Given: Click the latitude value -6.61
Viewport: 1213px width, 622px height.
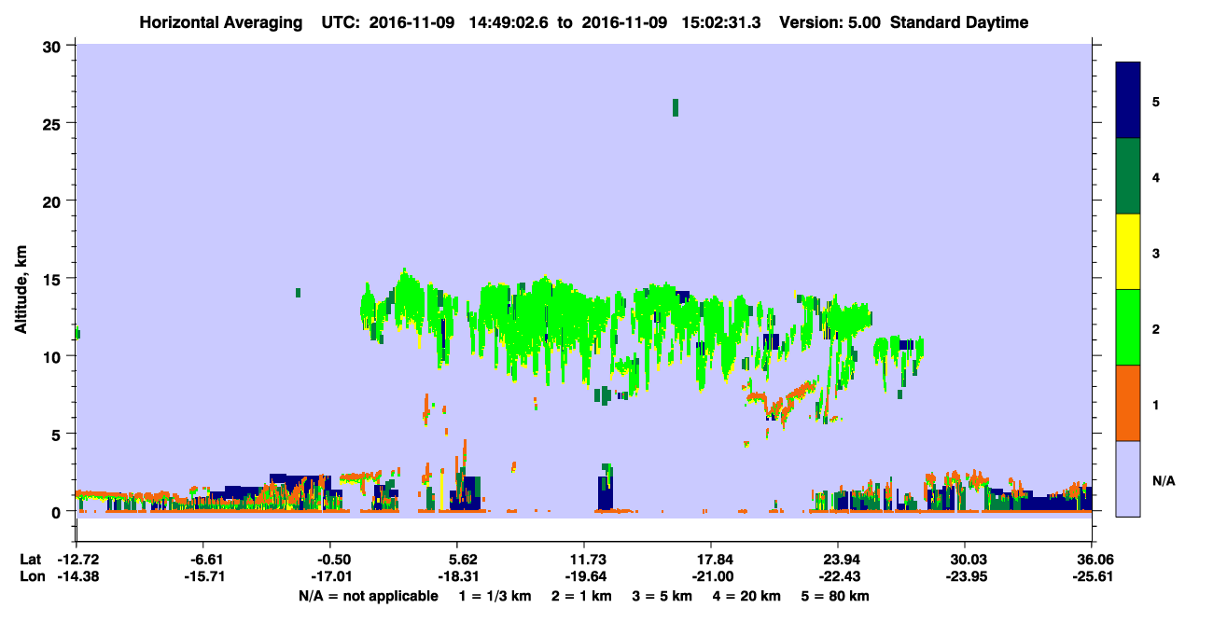Looking at the screenshot, I should [203, 560].
